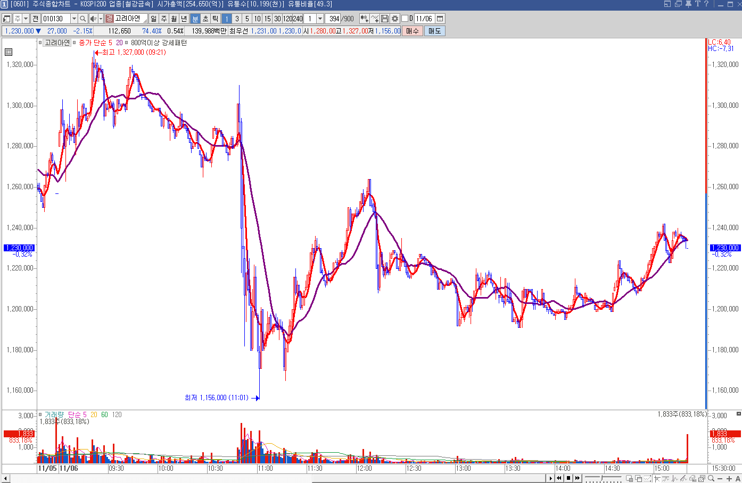This screenshot has width=742, height=483.
Task: Click the 최고 1,327,000 (09:21) label
Action: 134,52
